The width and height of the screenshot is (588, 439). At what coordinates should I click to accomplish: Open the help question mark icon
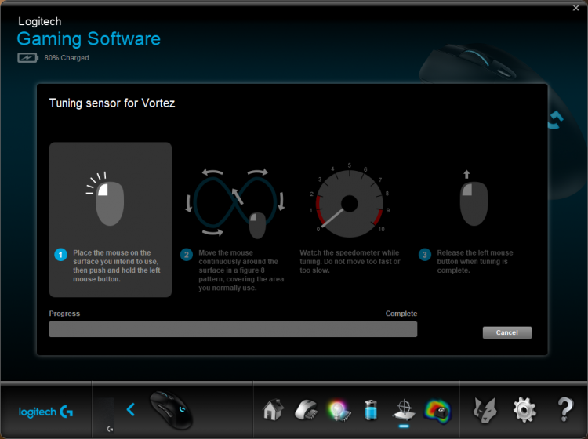click(565, 410)
